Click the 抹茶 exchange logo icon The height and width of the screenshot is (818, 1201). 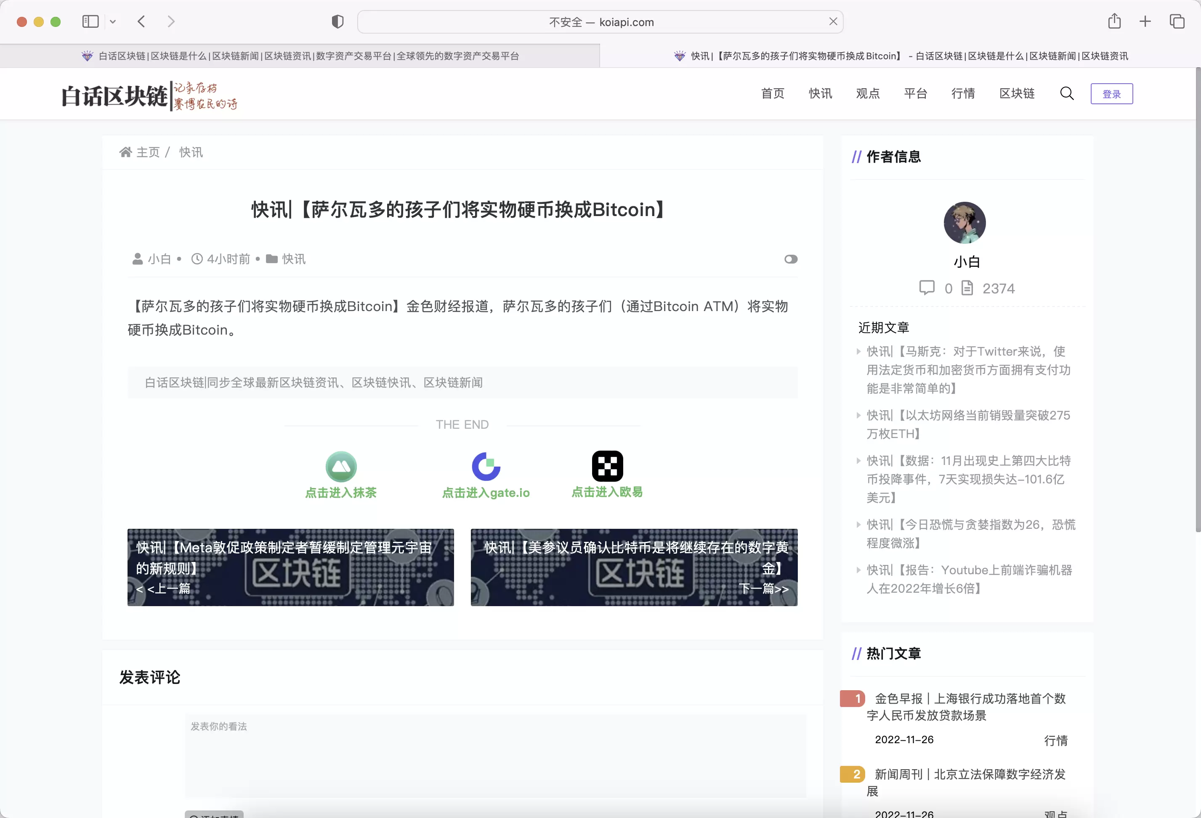(341, 467)
